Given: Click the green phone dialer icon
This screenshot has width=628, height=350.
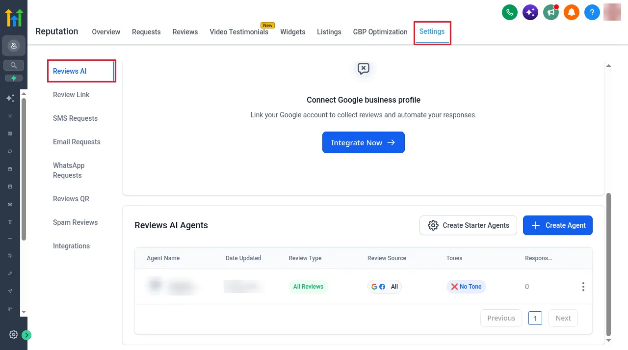Looking at the screenshot, I should pyautogui.click(x=510, y=12).
